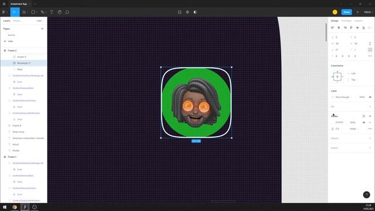Select the Frame 2 layer
The width and height of the screenshot is (375, 211).
[x=12, y=50]
